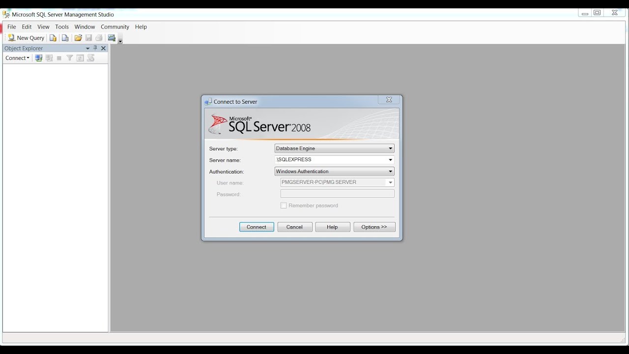The width and height of the screenshot is (629, 354).
Task: Click the Refresh icon in Object Explorer
Action: tap(80, 58)
